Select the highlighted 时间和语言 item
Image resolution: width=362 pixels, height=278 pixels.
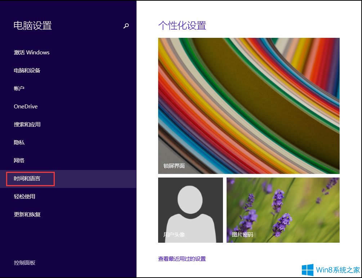click(31, 179)
